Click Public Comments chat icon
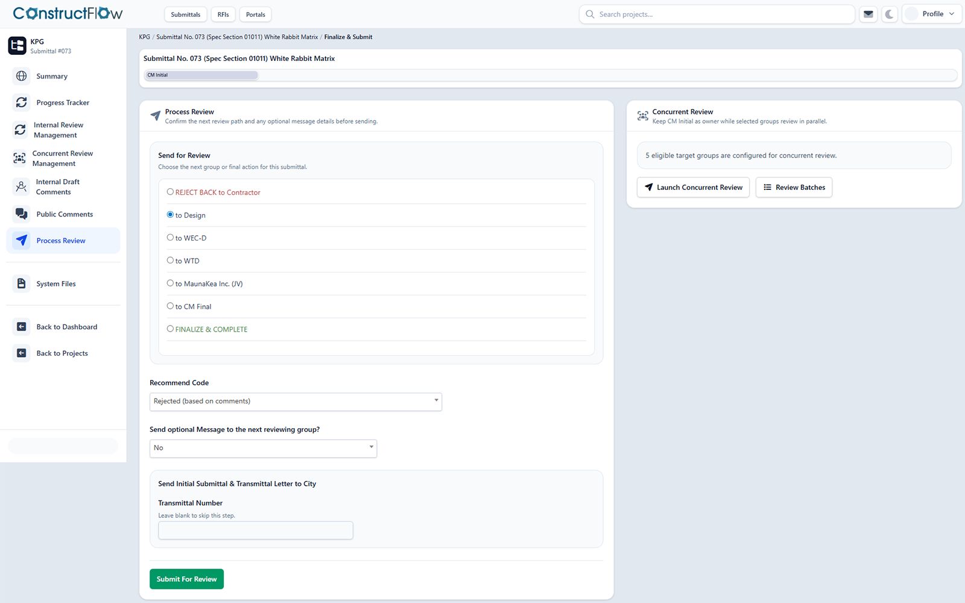Viewport: 965px width, 603px height. click(21, 214)
